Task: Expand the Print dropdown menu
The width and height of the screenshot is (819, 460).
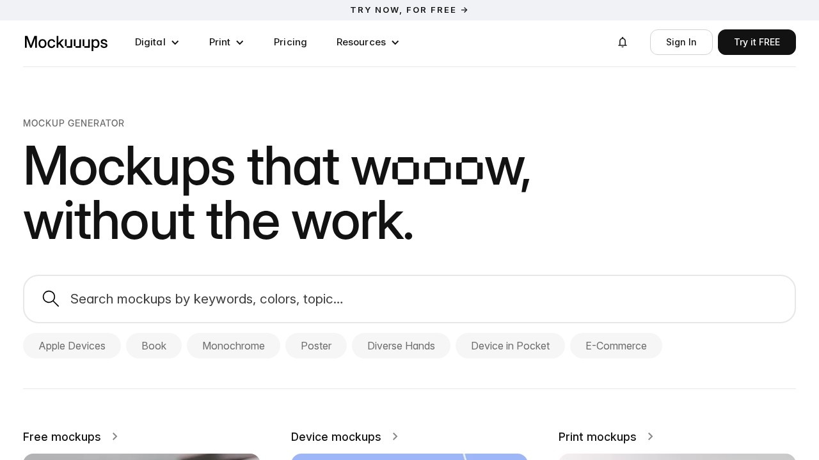Action: 227,42
